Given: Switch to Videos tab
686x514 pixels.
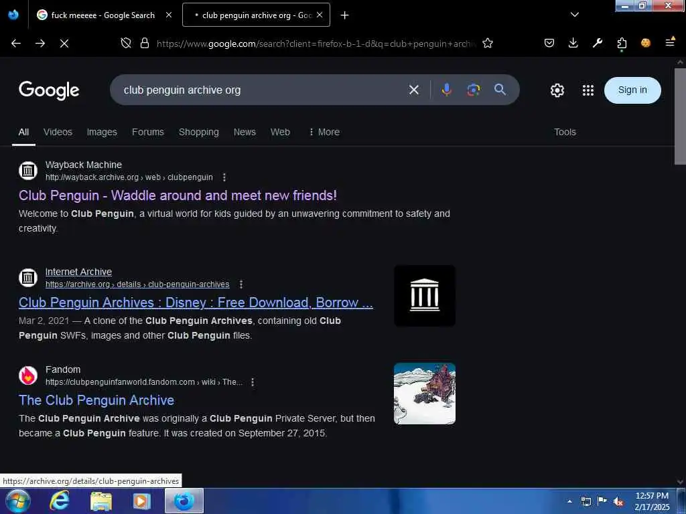Looking at the screenshot, I should tap(58, 132).
